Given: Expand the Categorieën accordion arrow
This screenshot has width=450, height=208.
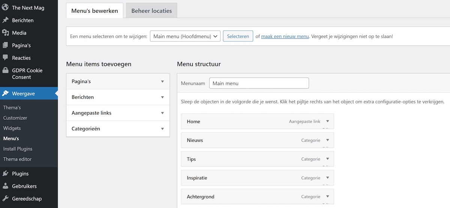Looking at the screenshot, I should pos(162,129).
